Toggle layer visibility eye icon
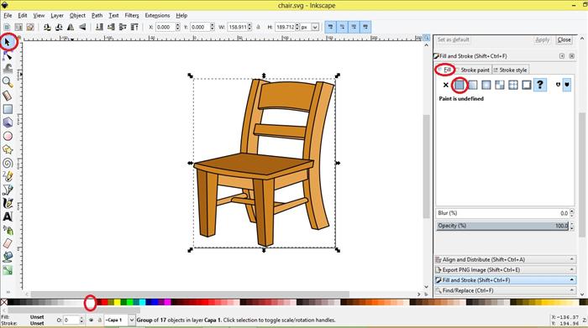The image size is (588, 328). [x=91, y=320]
